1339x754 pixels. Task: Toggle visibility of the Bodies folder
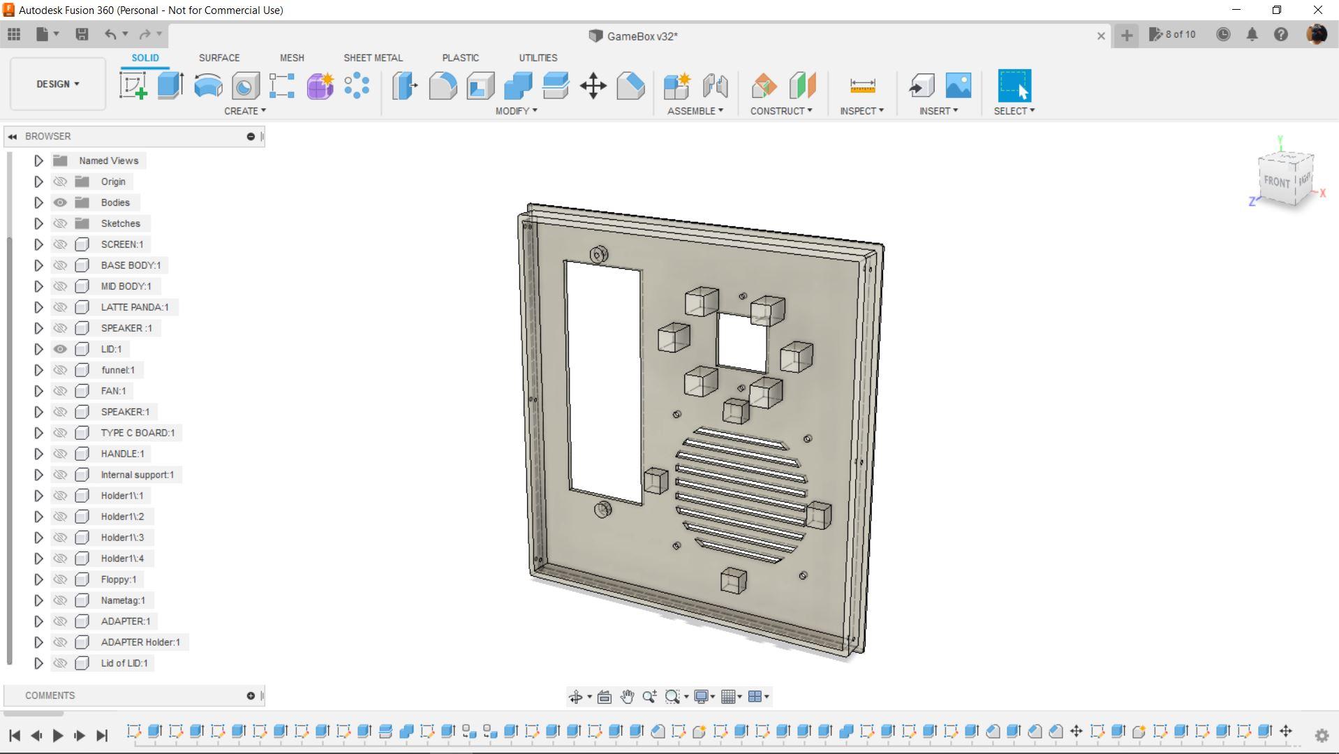coord(60,202)
